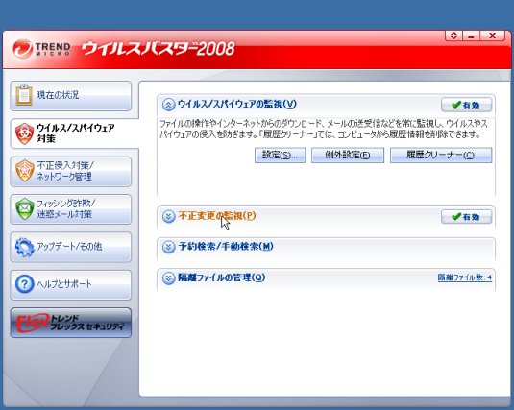
Task: Click the red biohazard shield icon
Action: (24, 133)
